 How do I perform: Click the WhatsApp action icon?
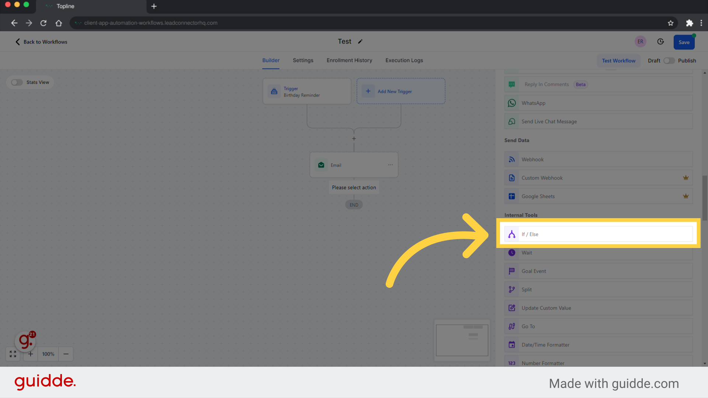(512, 103)
